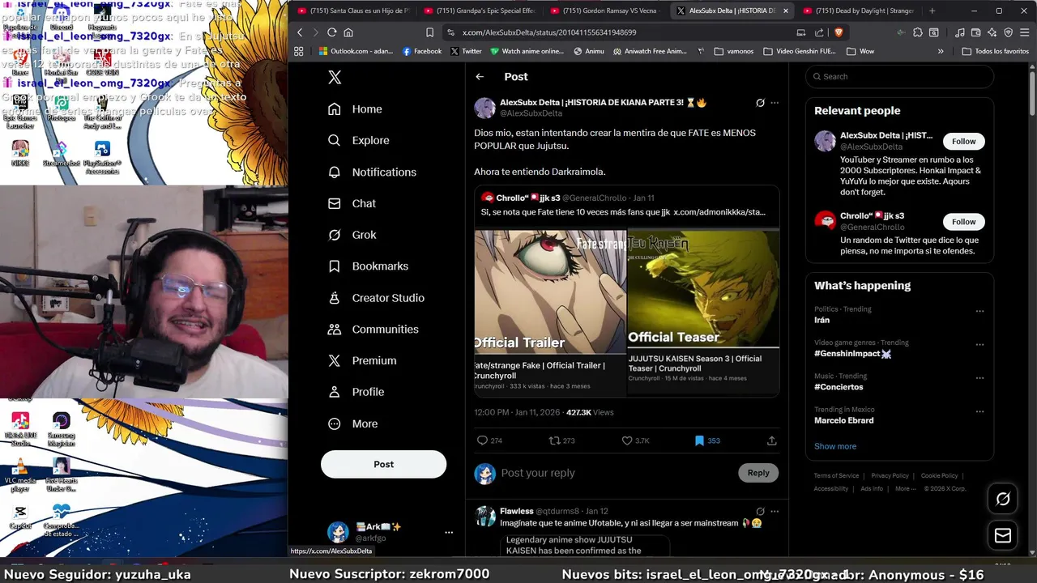Click the X logo in the sidebar
1037x583 pixels.
335,77
